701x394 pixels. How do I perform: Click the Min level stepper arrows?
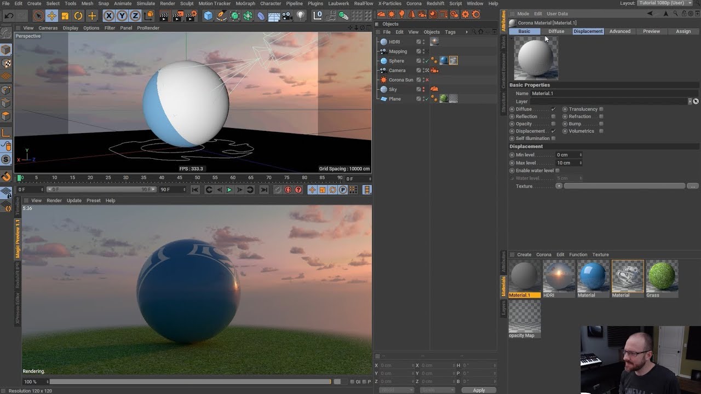tap(581, 155)
